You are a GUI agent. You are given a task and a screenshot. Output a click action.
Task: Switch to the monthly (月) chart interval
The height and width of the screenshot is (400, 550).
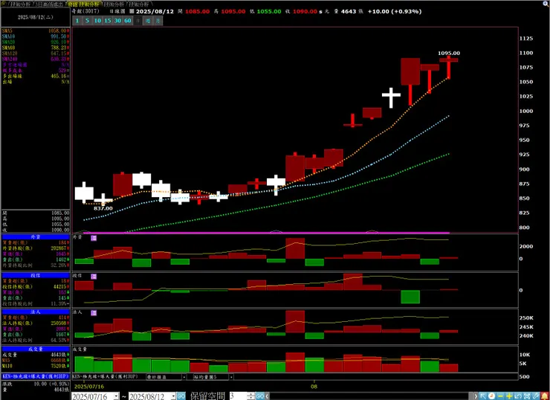pos(158,21)
